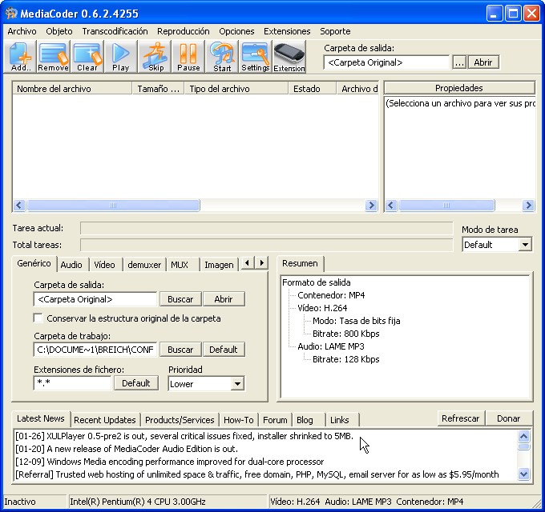545x512 pixels.
Task: Open the Prioridad dropdown
Action: [237, 384]
